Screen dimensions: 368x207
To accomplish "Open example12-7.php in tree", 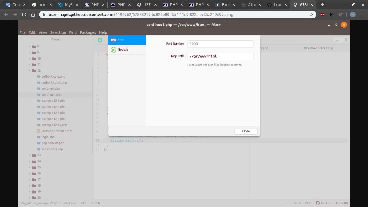I will coord(53,113).
